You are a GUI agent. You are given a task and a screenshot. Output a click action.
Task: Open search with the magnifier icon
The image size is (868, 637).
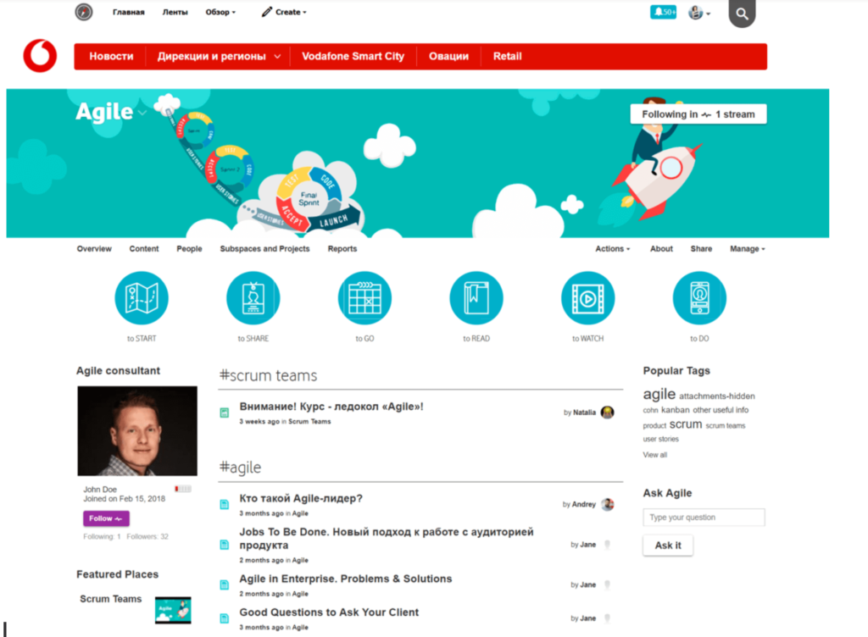(742, 14)
